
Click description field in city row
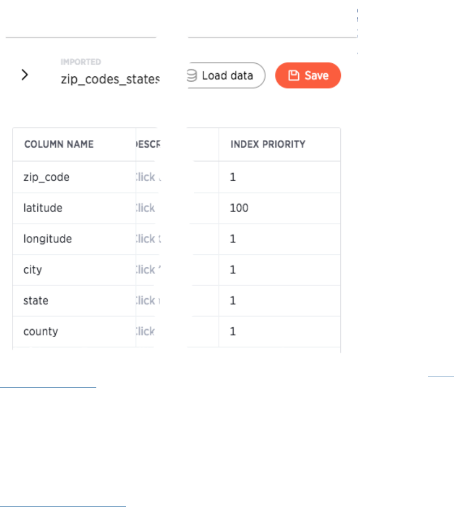coord(146,269)
